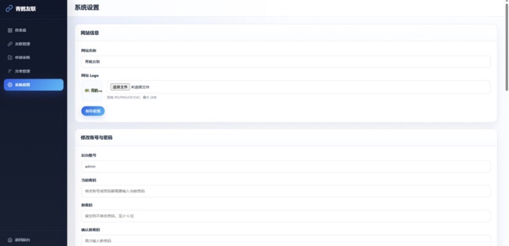This screenshot has width=509, height=246.
Task: Open 仪表盘 via its grid icon
Action: [x=10, y=30]
